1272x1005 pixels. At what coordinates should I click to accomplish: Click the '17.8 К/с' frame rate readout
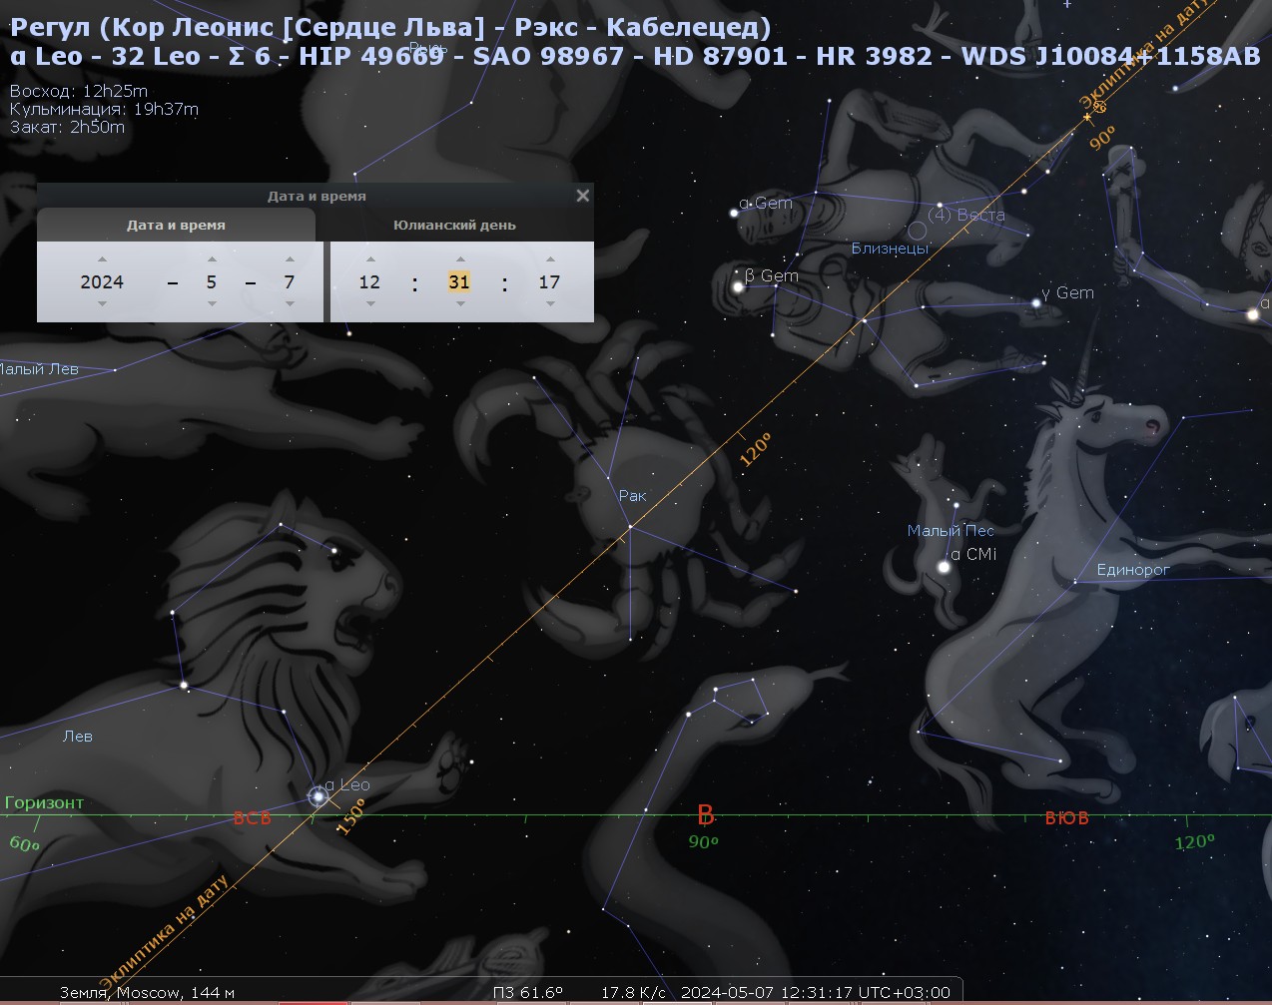point(633,993)
